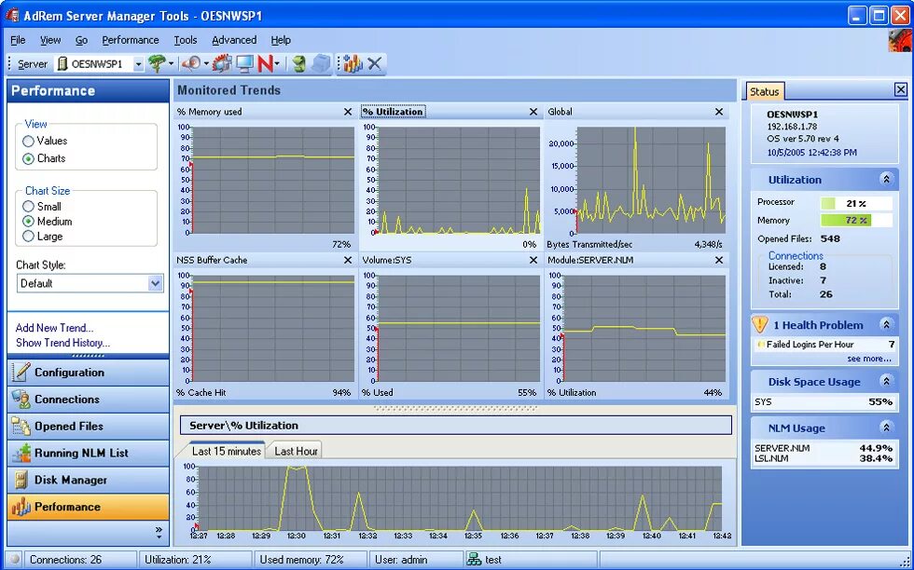914x570 pixels.
Task: Open the Opened Files sidebar section
Action: point(88,427)
